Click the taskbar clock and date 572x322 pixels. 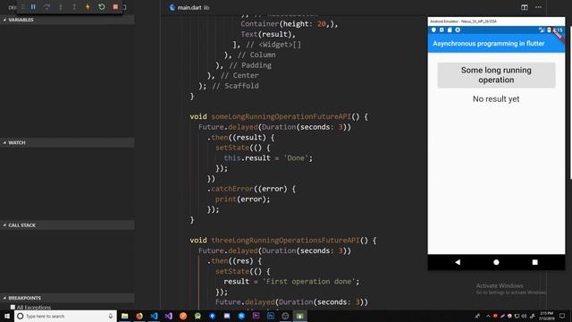(x=546, y=316)
